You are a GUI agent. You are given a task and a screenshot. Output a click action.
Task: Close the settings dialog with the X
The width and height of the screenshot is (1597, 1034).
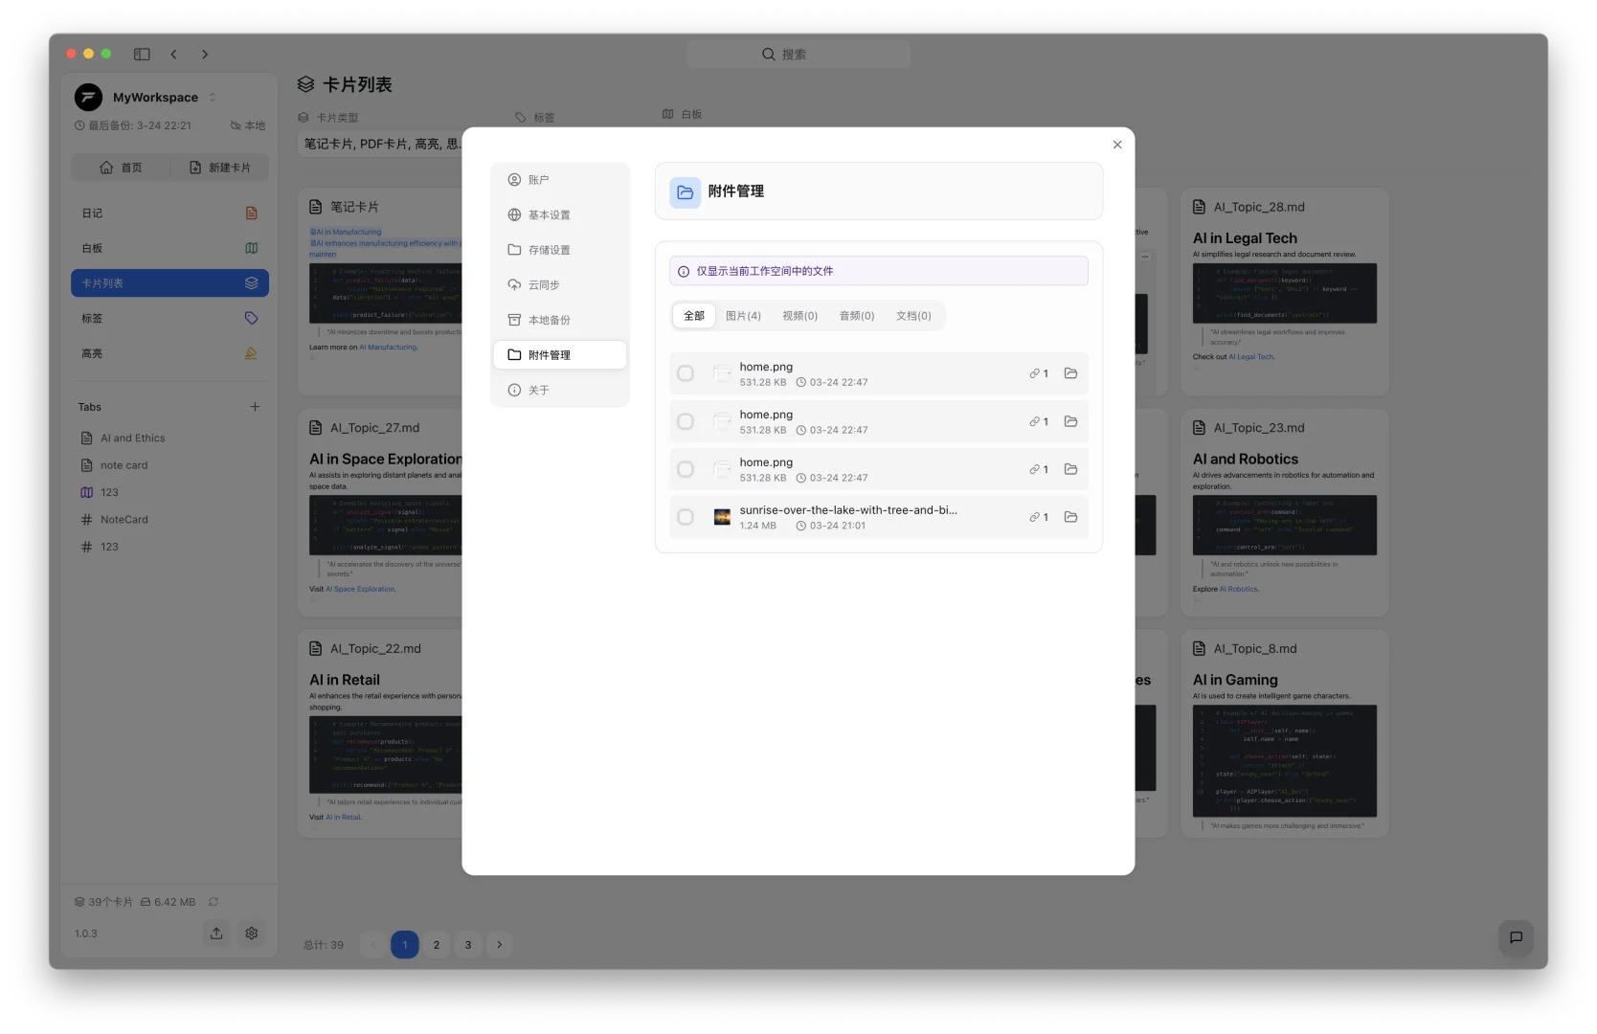1117,145
